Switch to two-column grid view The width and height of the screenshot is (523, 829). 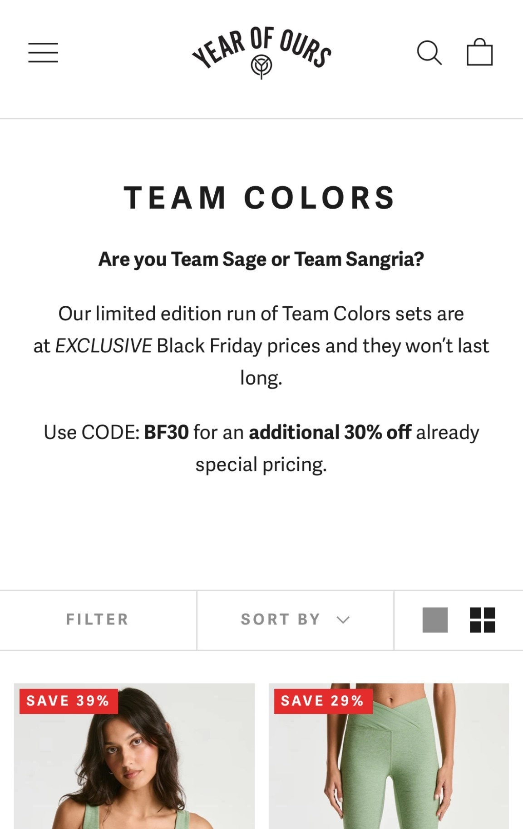pyautogui.click(x=482, y=620)
